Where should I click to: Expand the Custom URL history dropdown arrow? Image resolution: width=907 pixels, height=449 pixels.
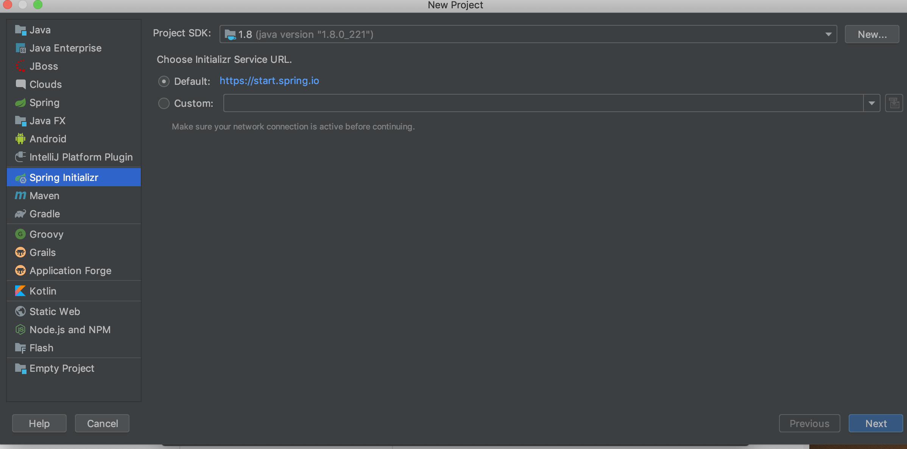coord(872,103)
